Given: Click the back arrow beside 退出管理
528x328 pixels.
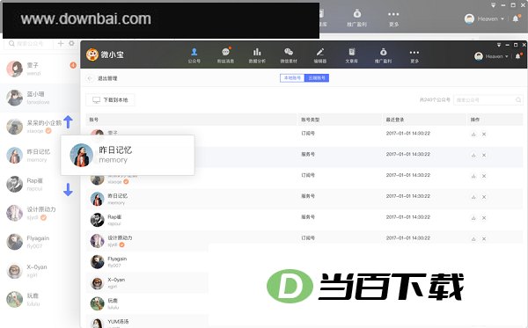Looking at the screenshot, I should coord(90,78).
